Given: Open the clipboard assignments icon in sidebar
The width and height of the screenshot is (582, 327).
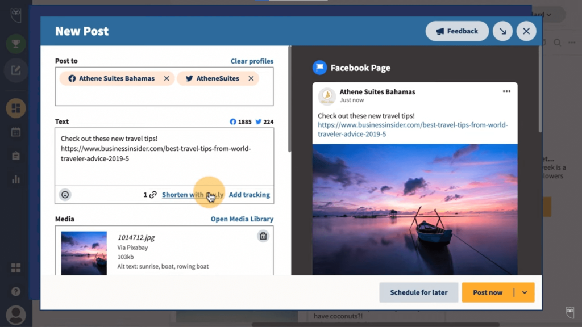Looking at the screenshot, I should point(15,156).
